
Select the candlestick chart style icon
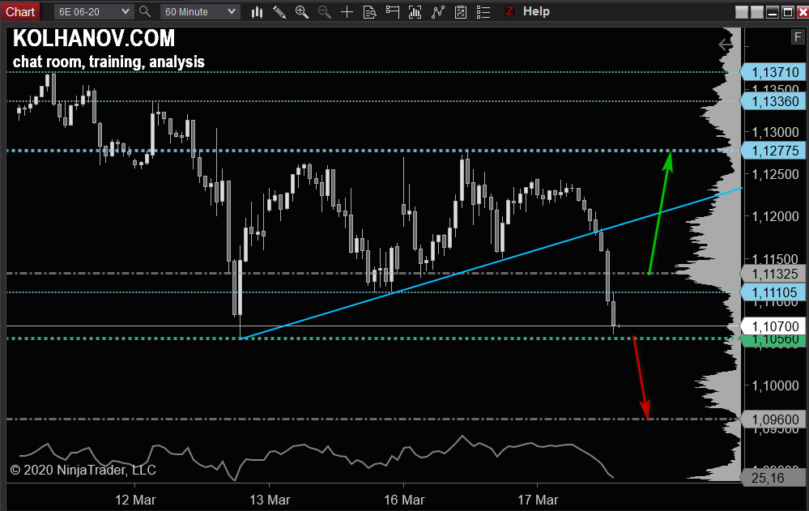(257, 11)
